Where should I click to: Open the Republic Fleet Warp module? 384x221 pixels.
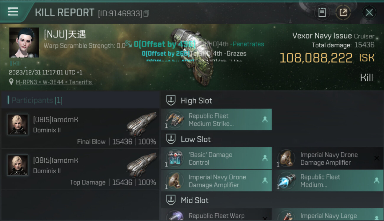(216, 215)
